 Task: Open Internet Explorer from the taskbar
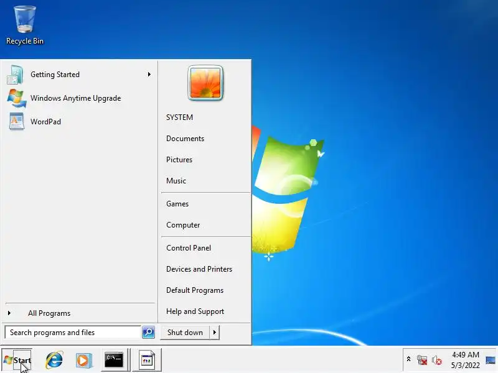(x=54, y=360)
